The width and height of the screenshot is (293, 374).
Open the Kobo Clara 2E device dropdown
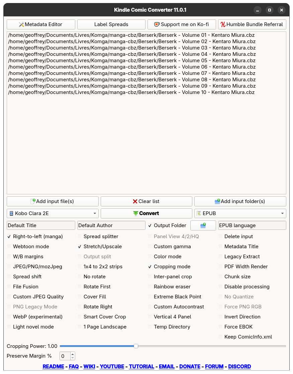[53, 213]
